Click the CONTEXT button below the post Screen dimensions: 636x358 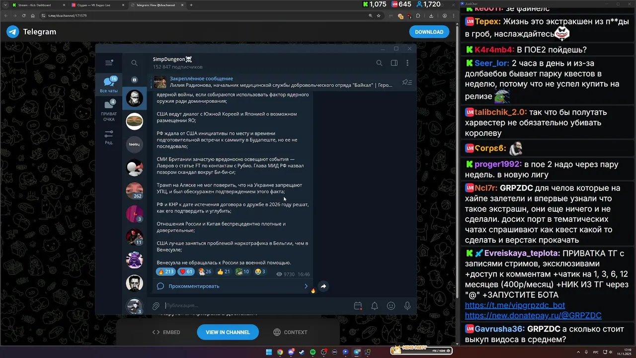pyautogui.click(x=290, y=332)
